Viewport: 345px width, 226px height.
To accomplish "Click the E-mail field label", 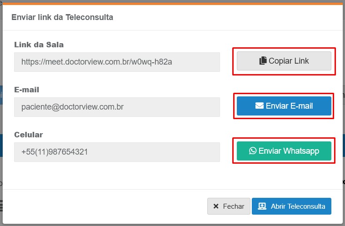I will [30, 90].
